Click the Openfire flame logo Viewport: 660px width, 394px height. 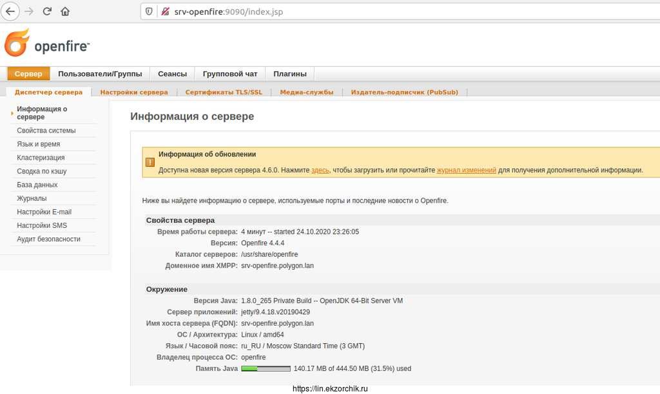(17, 43)
